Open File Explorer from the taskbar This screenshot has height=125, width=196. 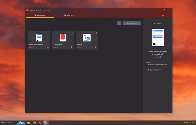tap(29, 123)
